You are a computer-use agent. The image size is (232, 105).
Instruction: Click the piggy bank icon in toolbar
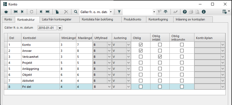(6, 12)
